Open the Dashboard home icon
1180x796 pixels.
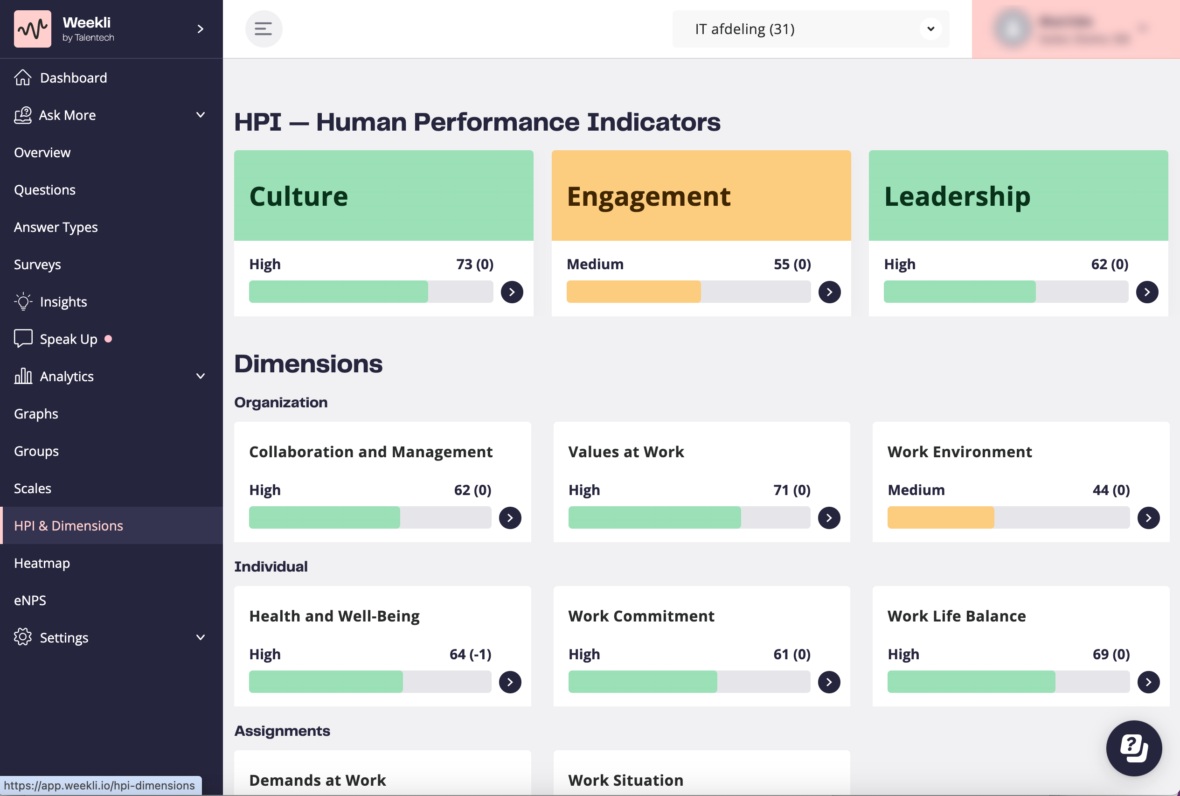(23, 77)
